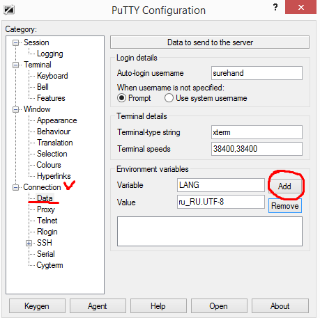Select Behaviour in category tree

tap(54, 132)
